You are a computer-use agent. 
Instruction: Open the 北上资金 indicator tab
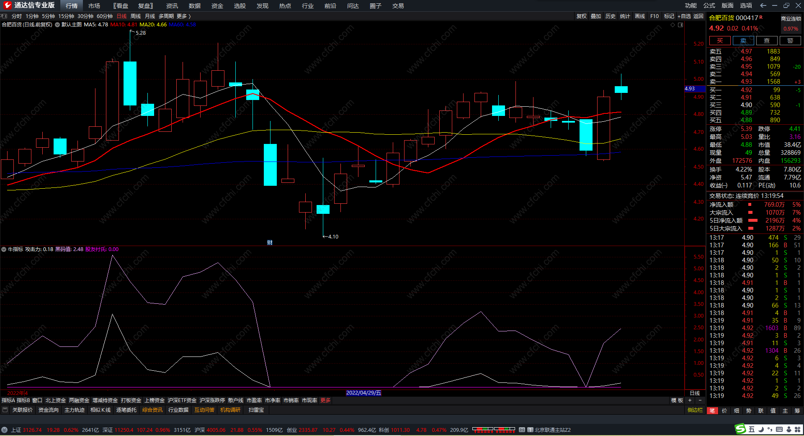pos(56,400)
